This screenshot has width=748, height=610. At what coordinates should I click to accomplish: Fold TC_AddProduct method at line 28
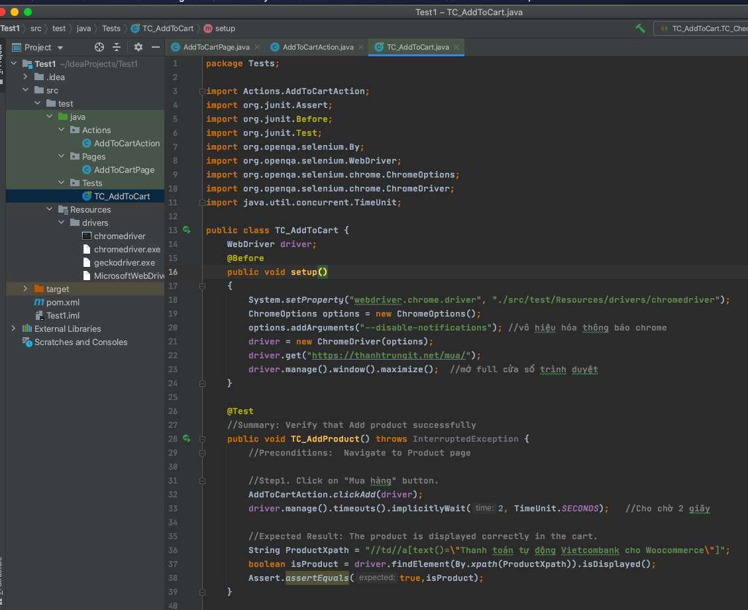pyautogui.click(x=202, y=438)
